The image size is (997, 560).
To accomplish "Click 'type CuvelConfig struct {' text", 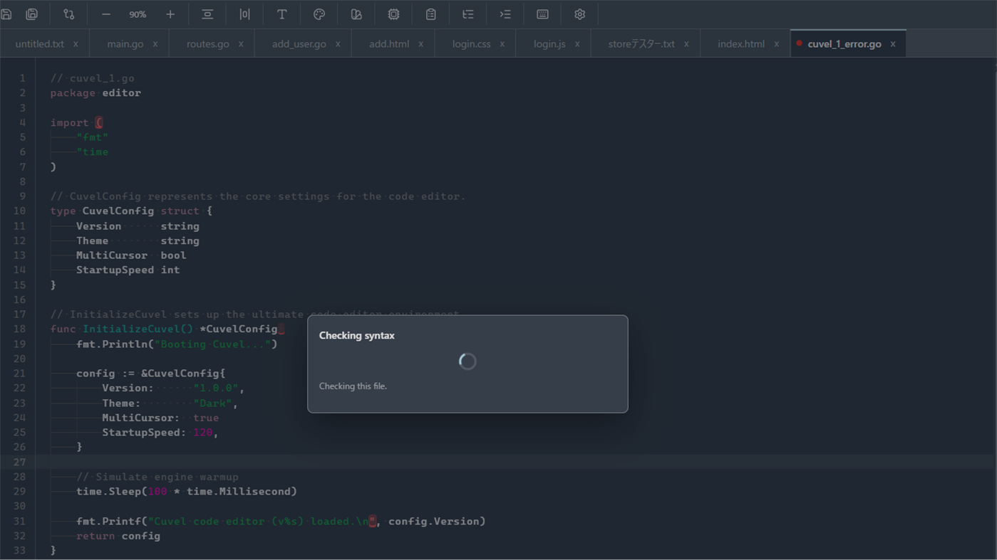I will (131, 211).
